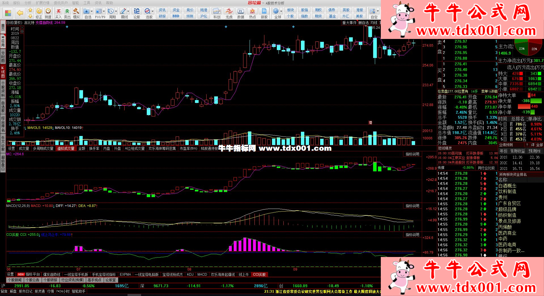The width and height of the screenshot is (544, 296).
Task: Click the 卖出 sell icon
Action: point(67,13)
